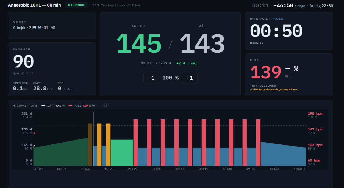Click the green RUNNING status badge

pyautogui.click(x=76, y=5)
